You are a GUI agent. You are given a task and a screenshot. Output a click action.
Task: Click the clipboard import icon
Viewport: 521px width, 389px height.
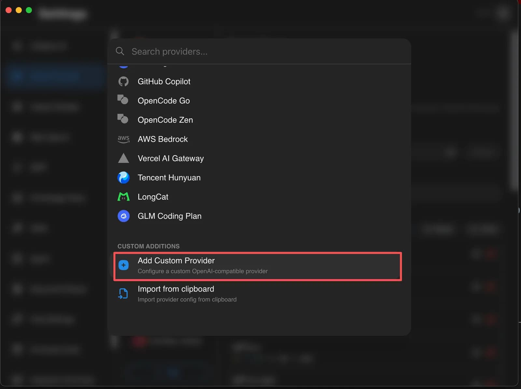[123, 294]
